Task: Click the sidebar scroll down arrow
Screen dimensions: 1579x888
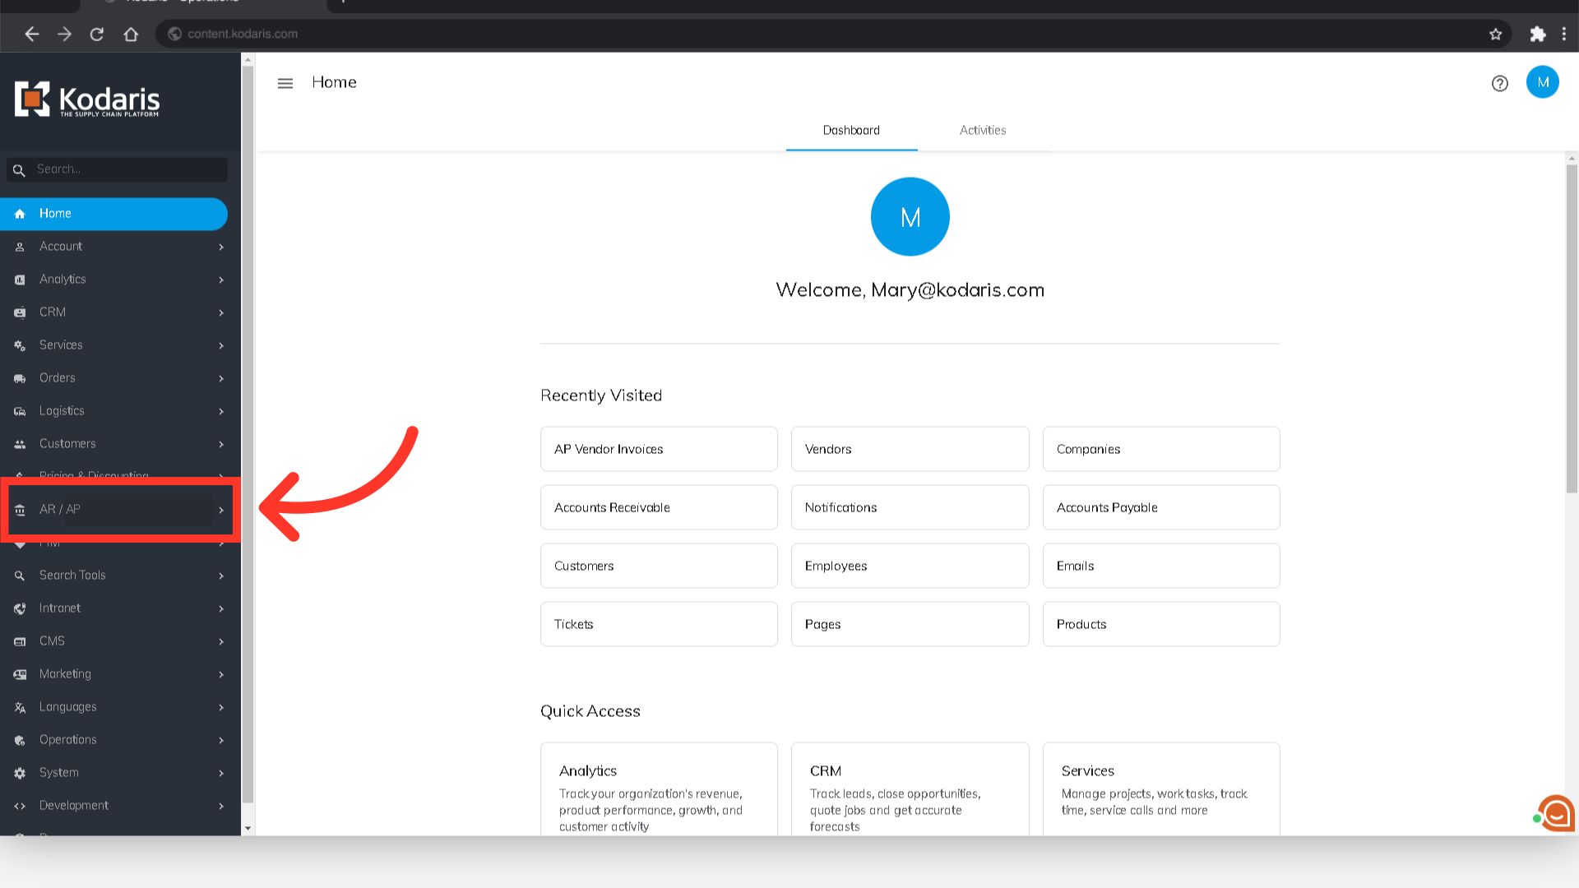Action: 248,828
